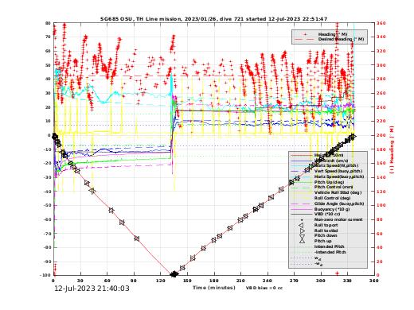Click the Roll to port triangle legend icon

(x=302, y=225)
